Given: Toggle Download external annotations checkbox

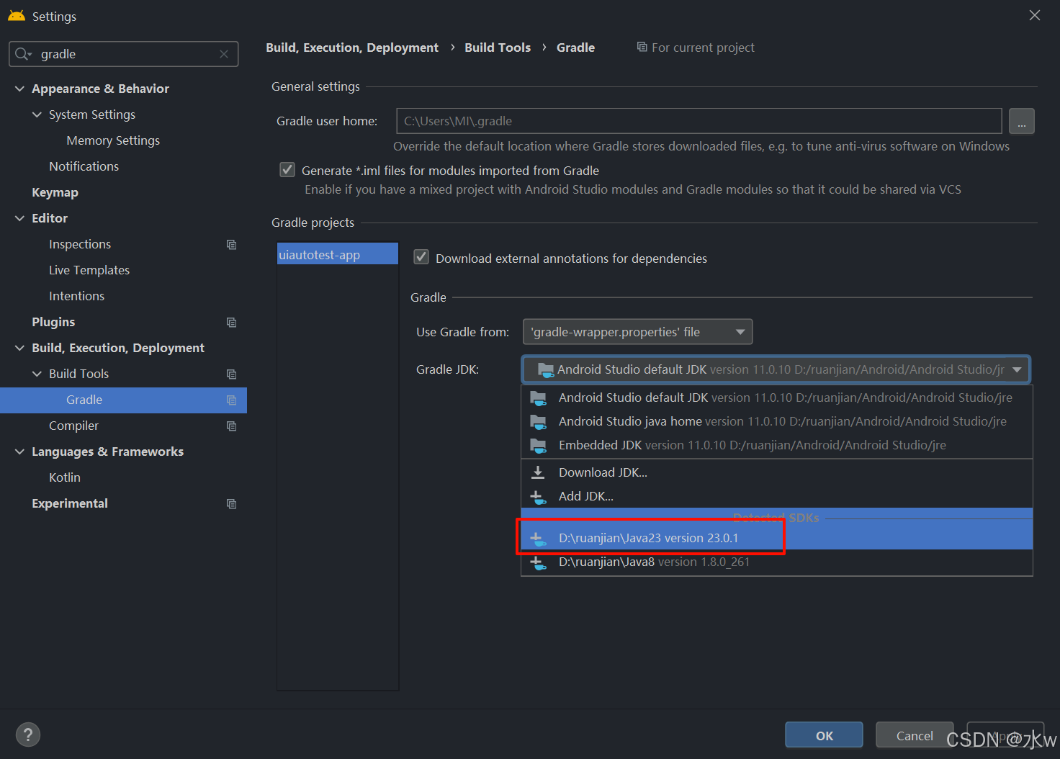Looking at the screenshot, I should (x=421, y=257).
